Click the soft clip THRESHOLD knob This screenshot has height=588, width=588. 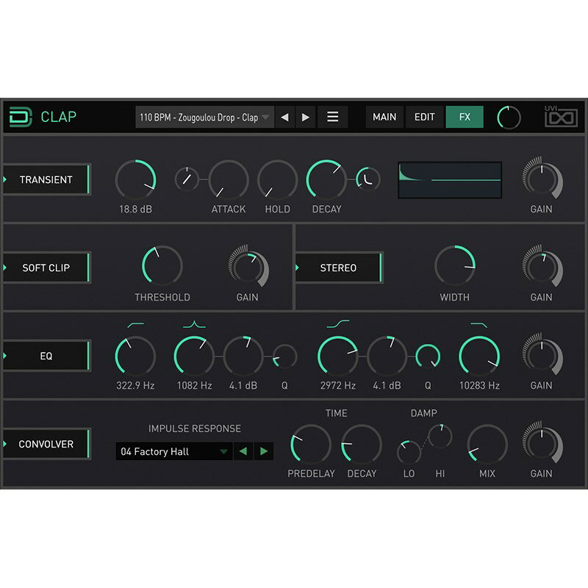(x=162, y=266)
